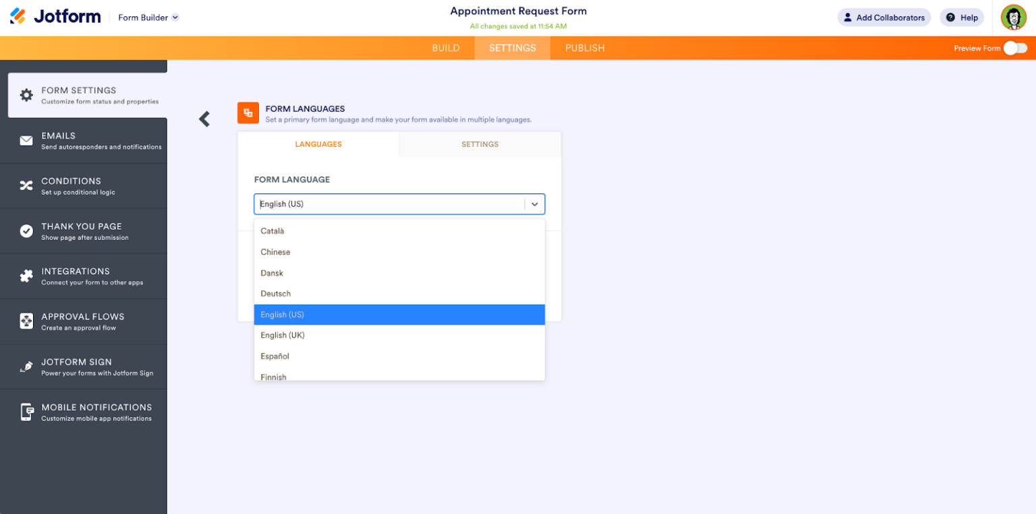1036x514 pixels.
Task: Click the Add Collaborators button
Action: (884, 18)
